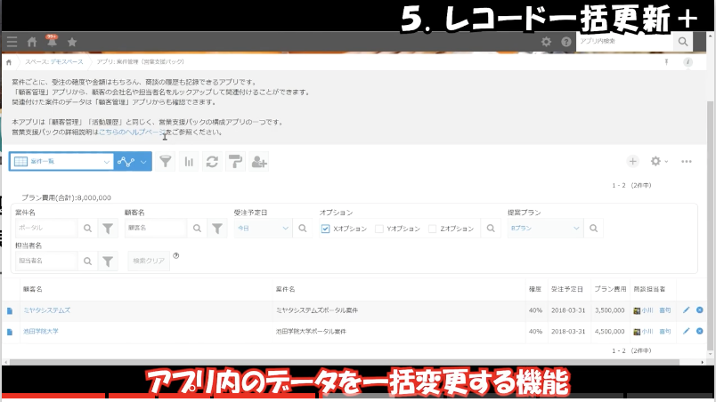This screenshot has height=402, width=716.
Task: Click the 案件名 search input field
Action: pos(46,229)
